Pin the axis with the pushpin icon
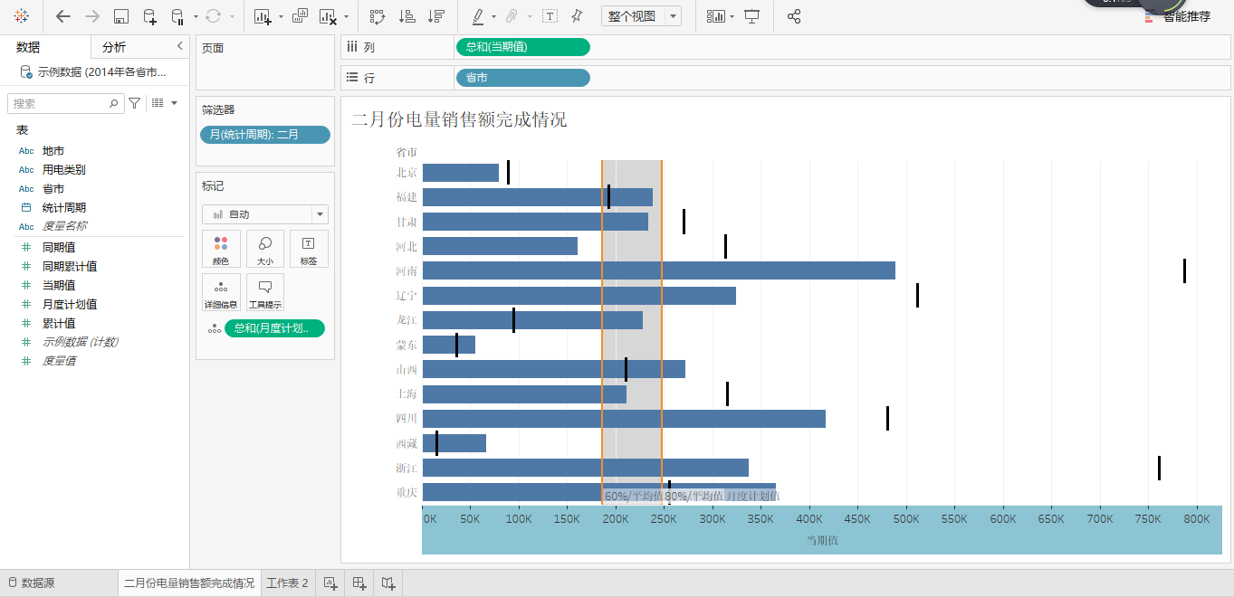Screen dimensions: 1234x597 click(x=577, y=16)
